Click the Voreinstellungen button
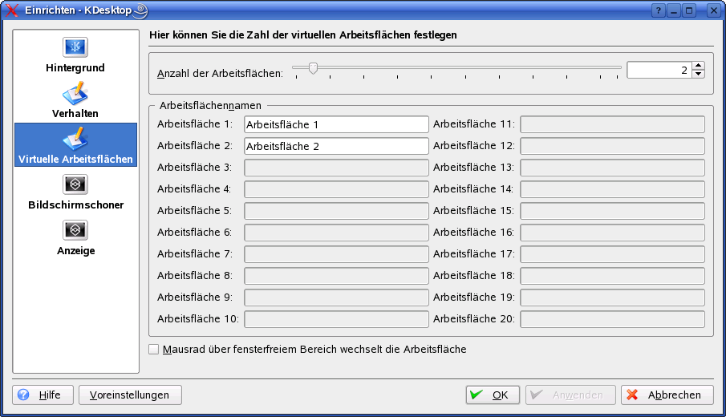The height and width of the screenshot is (417, 726). click(x=130, y=395)
